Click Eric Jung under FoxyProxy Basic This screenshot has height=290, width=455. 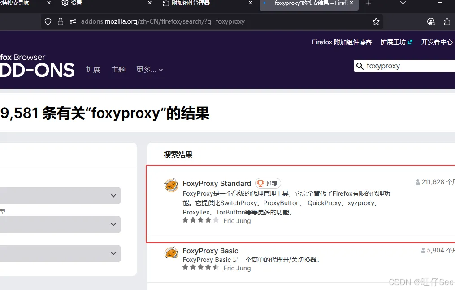click(x=237, y=268)
